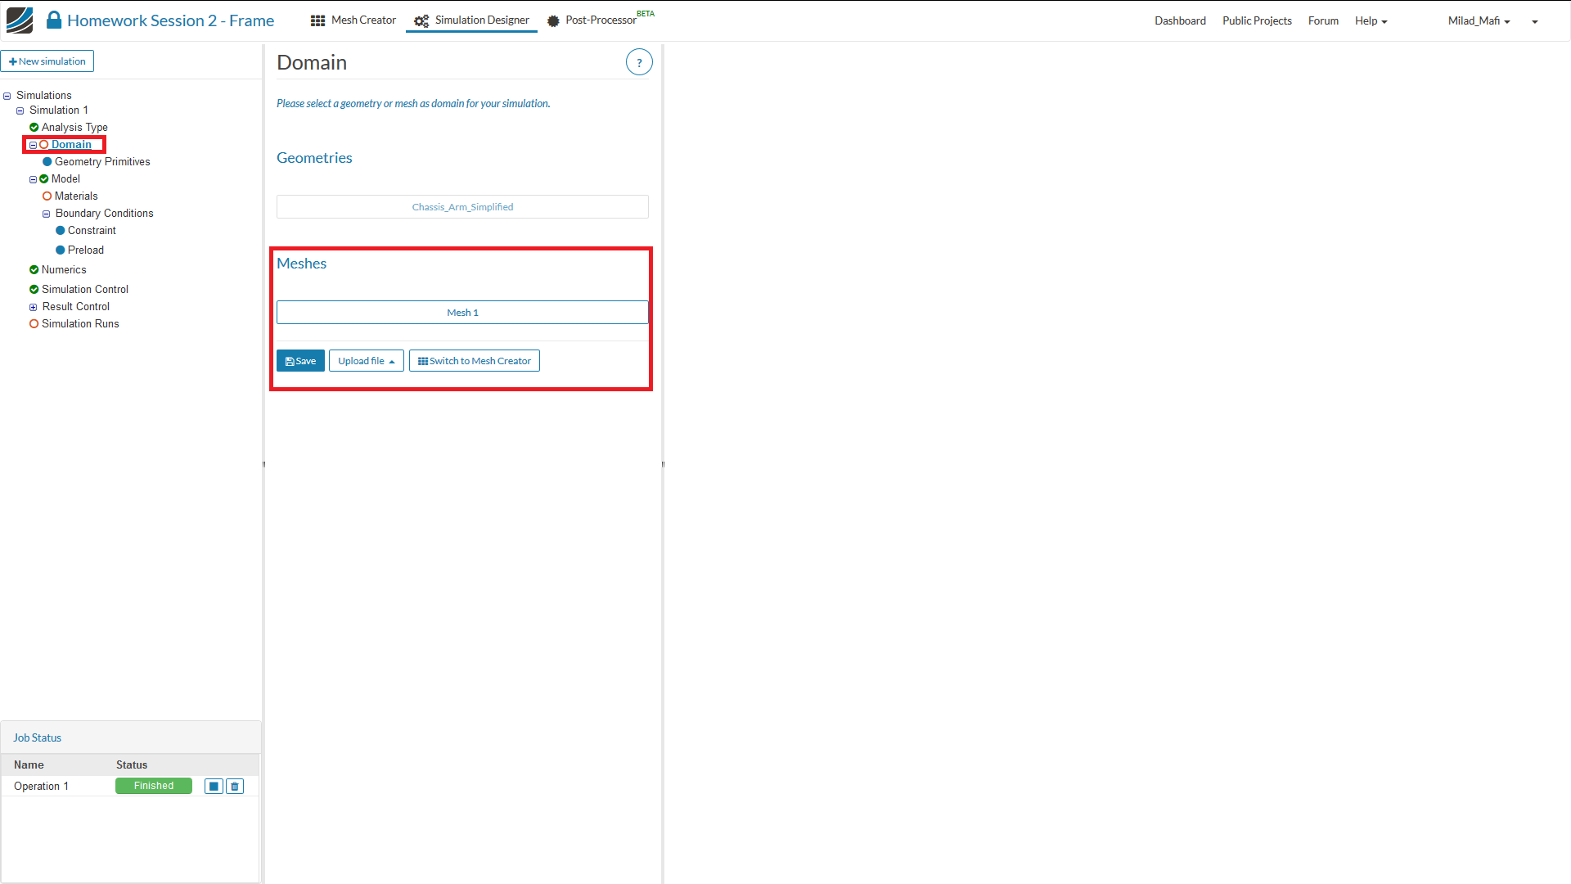Image resolution: width=1571 pixels, height=884 pixels.
Task: Click the SimScale logo icon
Action: (x=20, y=20)
